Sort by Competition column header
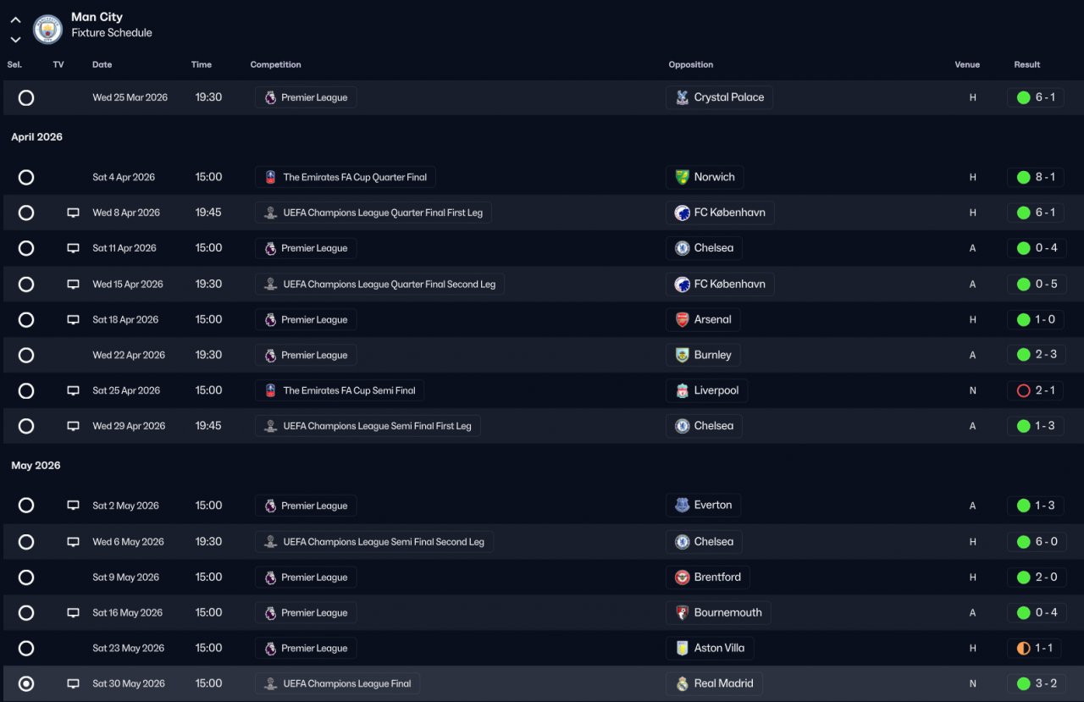Viewport: 1084px width, 702px height. click(275, 64)
